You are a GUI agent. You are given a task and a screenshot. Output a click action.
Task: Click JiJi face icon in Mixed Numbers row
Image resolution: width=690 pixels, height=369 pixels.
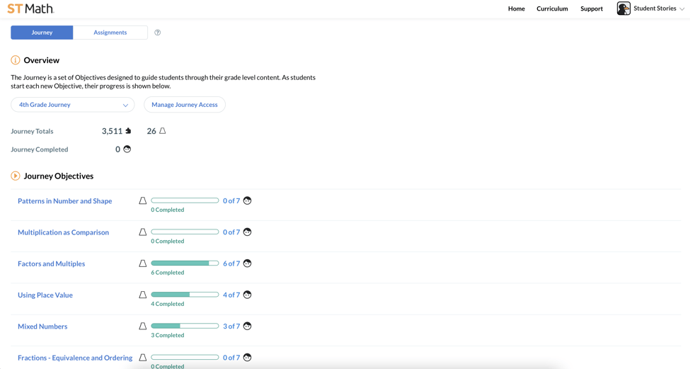(247, 327)
